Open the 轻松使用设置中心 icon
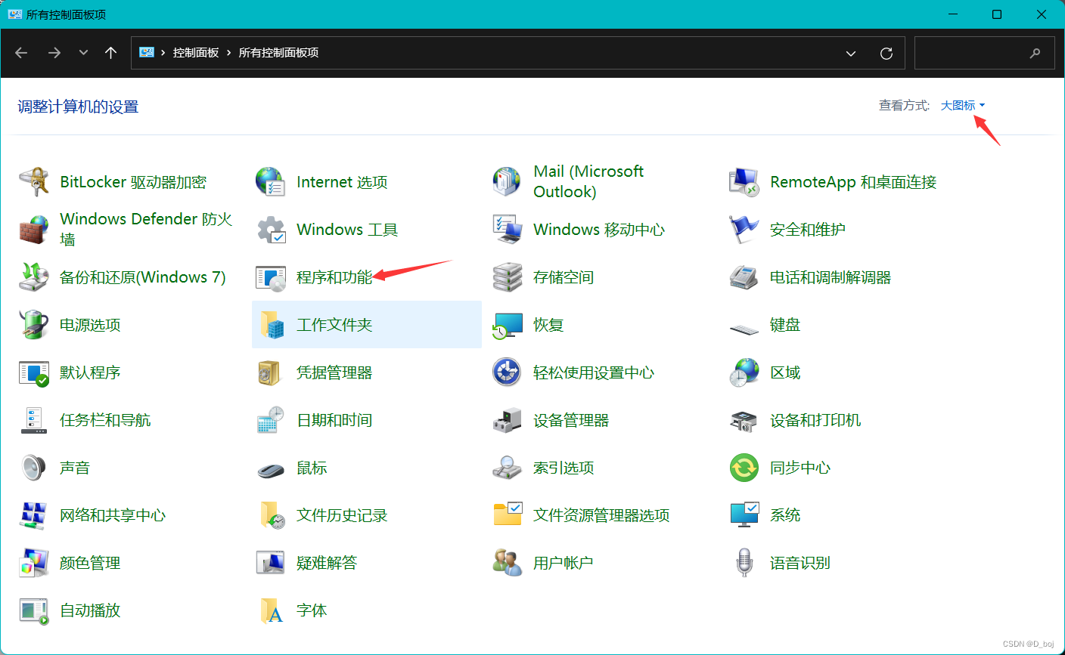This screenshot has height=655, width=1065. [x=507, y=372]
